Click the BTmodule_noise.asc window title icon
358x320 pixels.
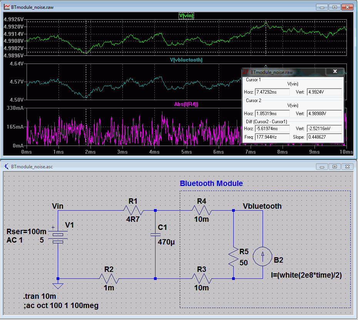click(7, 167)
